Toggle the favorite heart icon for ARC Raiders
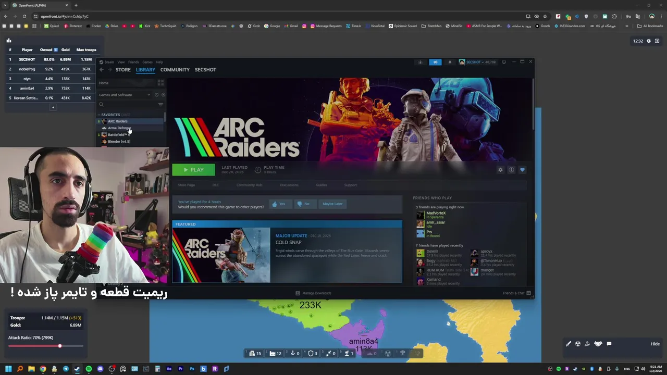This screenshot has height=375, width=667. 522,170
